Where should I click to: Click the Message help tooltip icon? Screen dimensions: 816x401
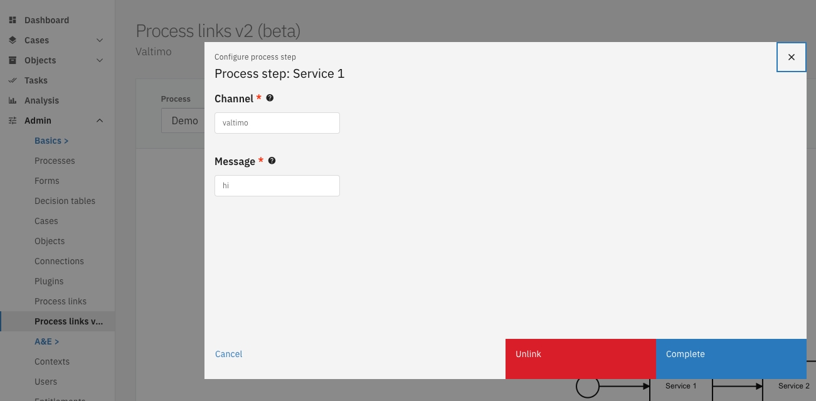(x=272, y=161)
